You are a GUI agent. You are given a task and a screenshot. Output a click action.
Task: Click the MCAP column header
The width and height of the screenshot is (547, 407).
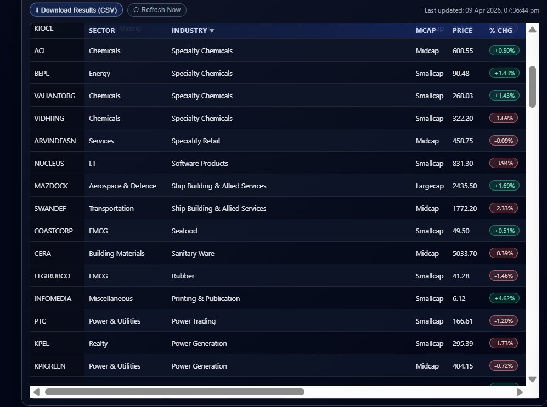click(426, 30)
